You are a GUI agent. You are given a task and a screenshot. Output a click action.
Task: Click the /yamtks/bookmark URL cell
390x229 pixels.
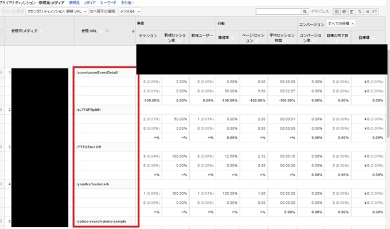click(x=92, y=184)
